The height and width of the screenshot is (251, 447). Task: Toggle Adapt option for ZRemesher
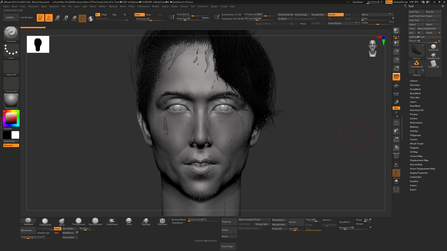[x=57, y=229]
